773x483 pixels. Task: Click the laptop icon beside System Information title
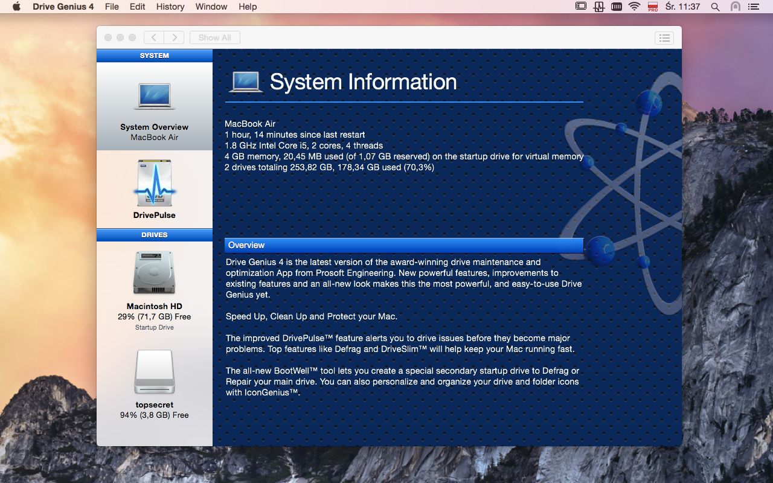click(x=245, y=82)
